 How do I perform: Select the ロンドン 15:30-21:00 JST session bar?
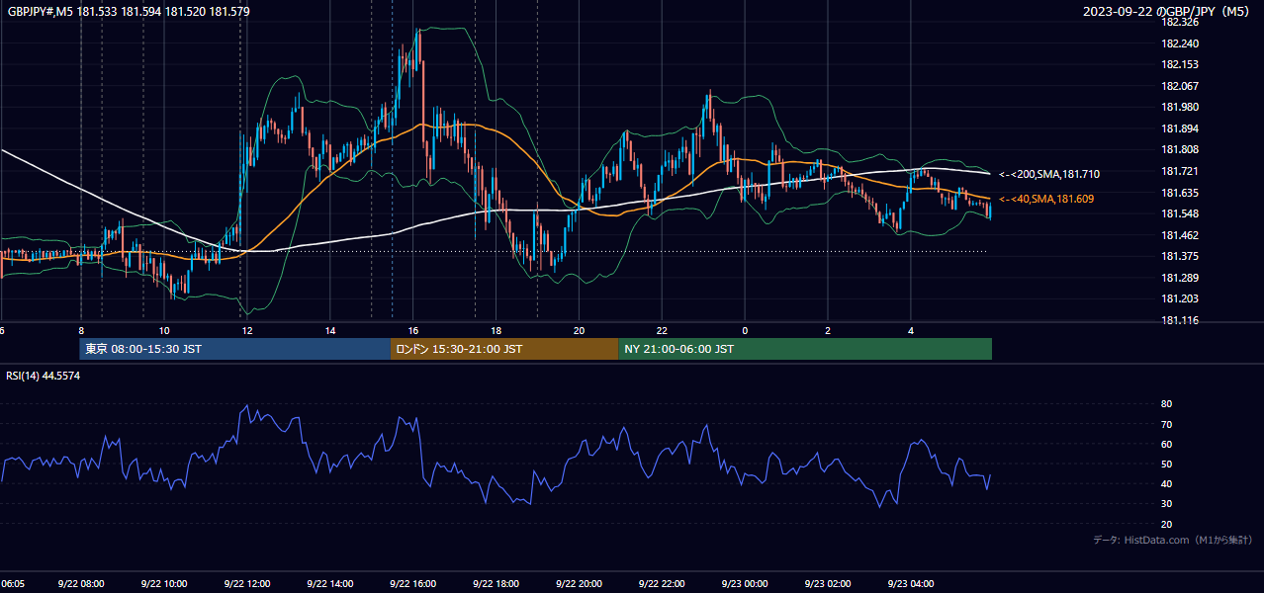pyautogui.click(x=504, y=349)
